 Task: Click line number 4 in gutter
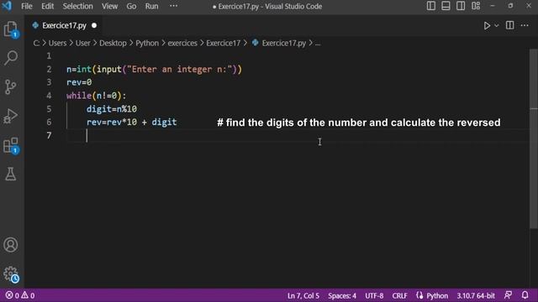pyautogui.click(x=49, y=96)
